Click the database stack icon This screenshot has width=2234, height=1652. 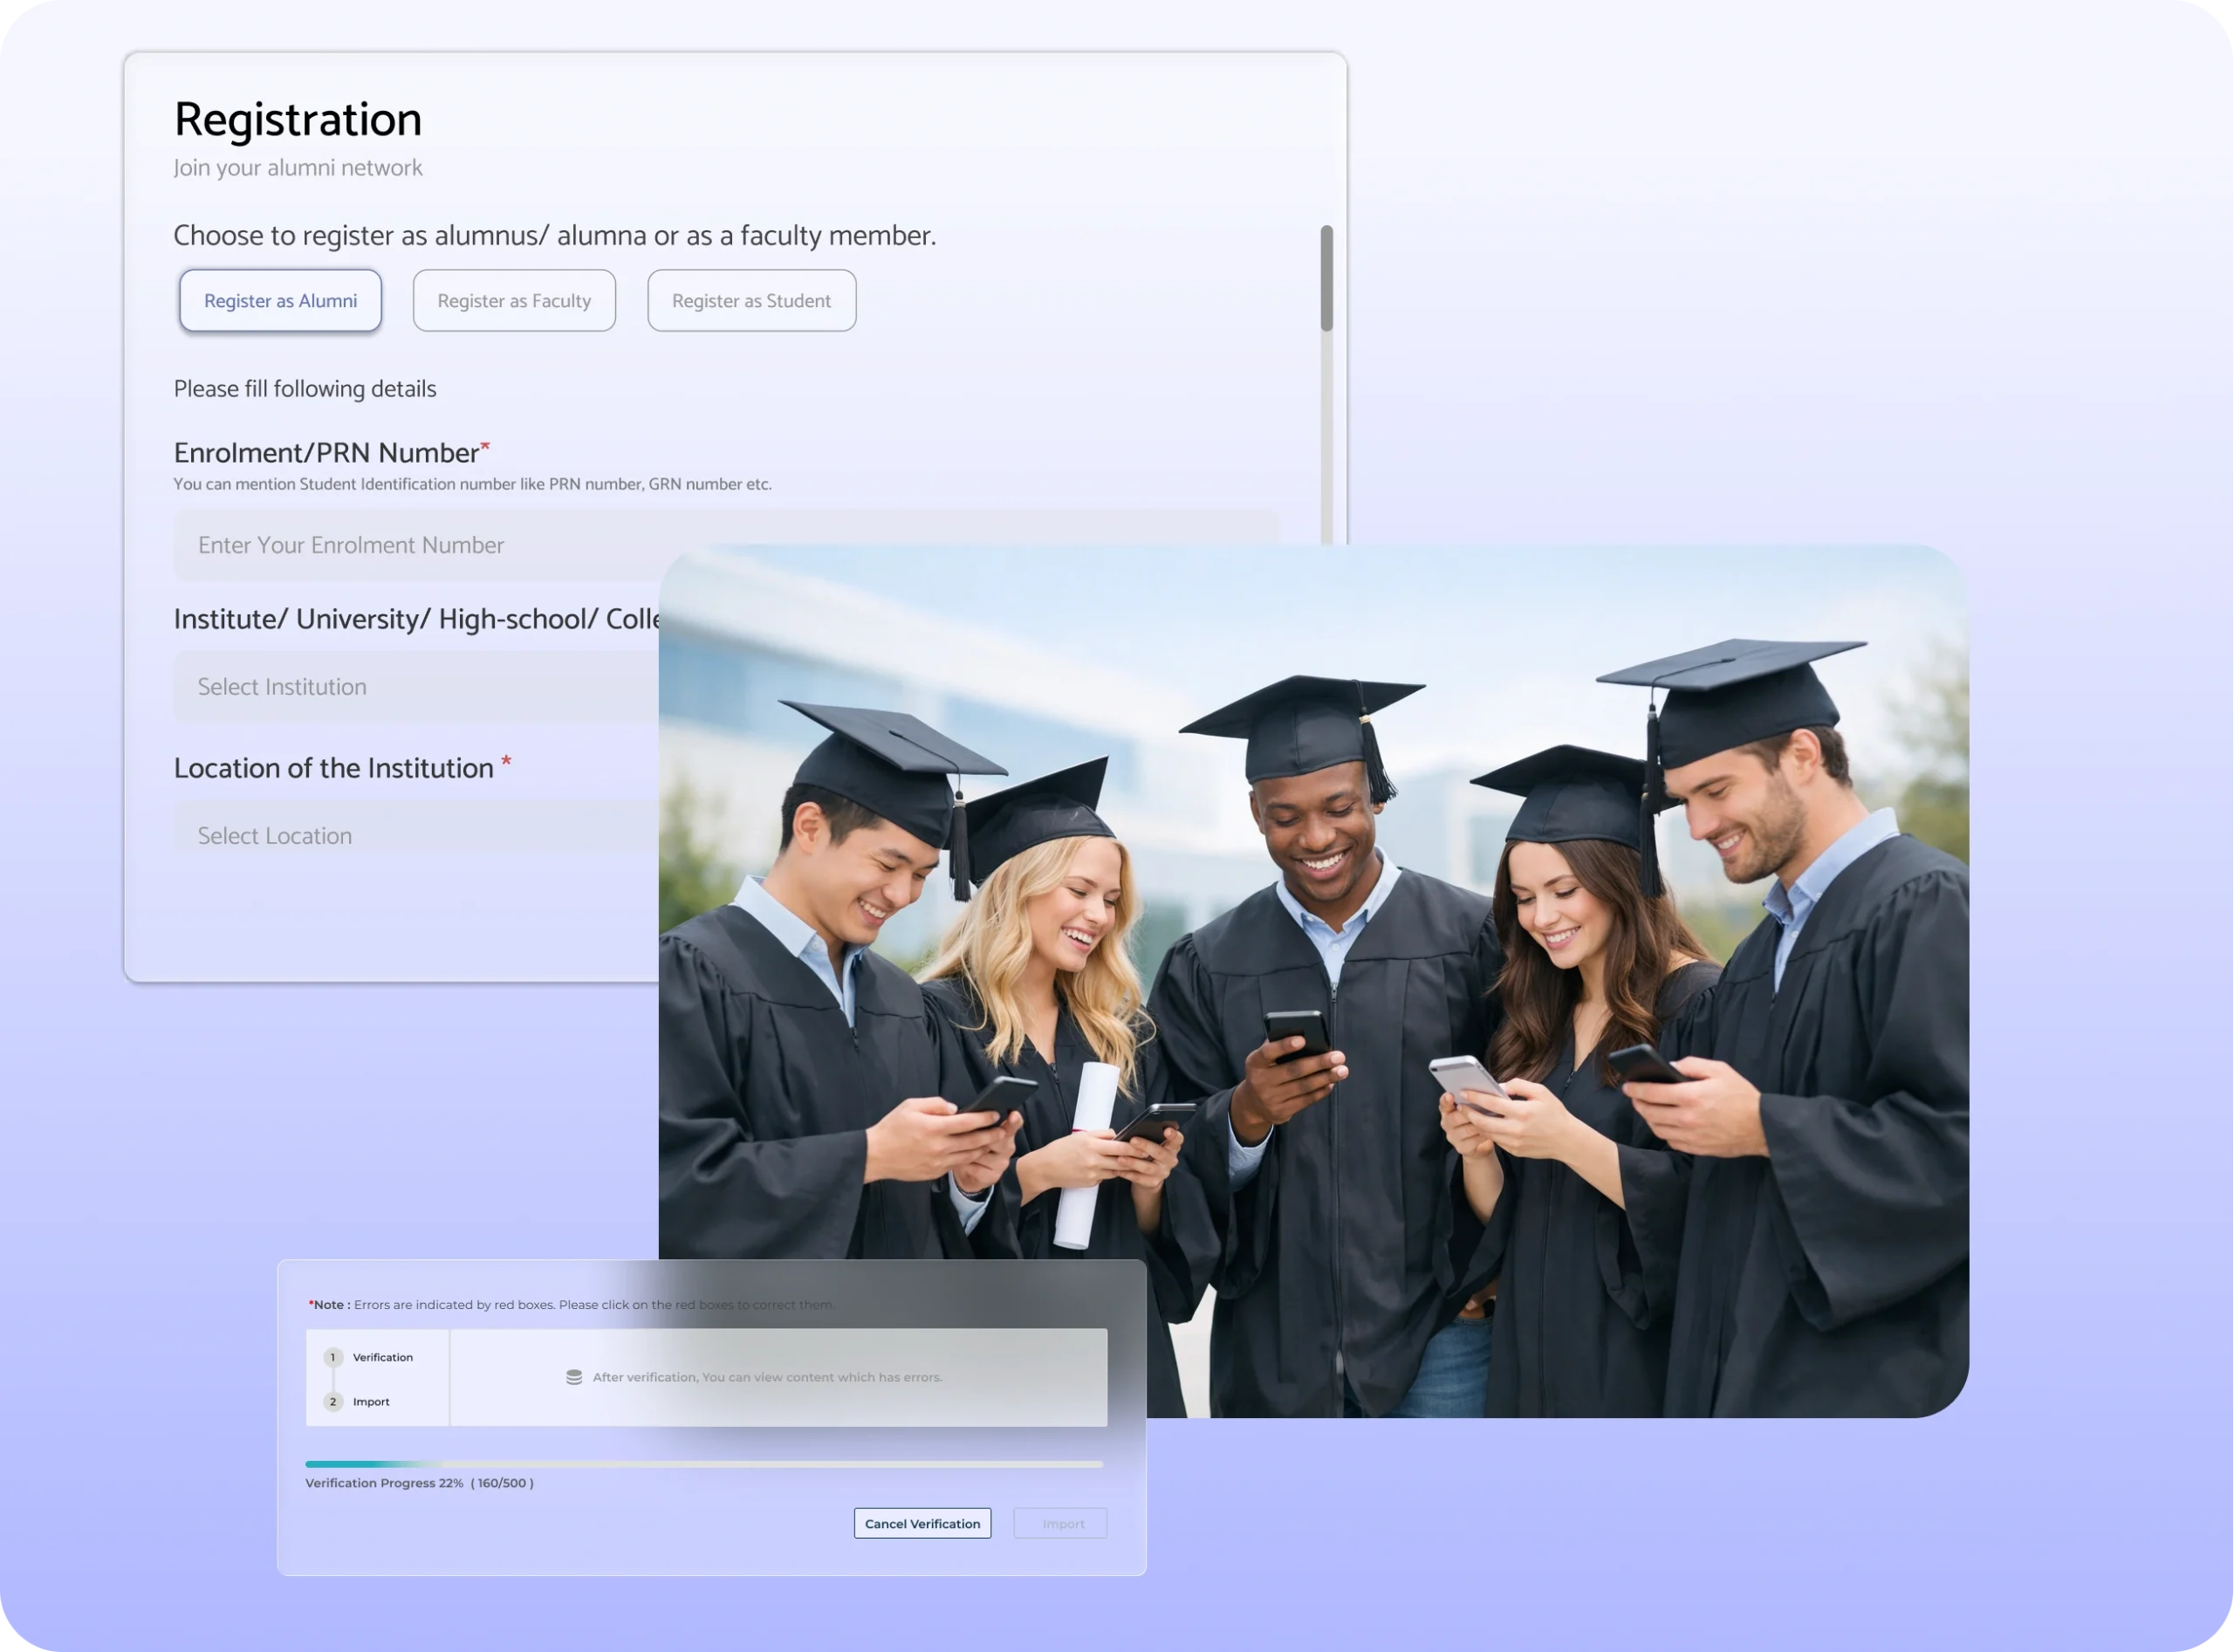point(574,1377)
